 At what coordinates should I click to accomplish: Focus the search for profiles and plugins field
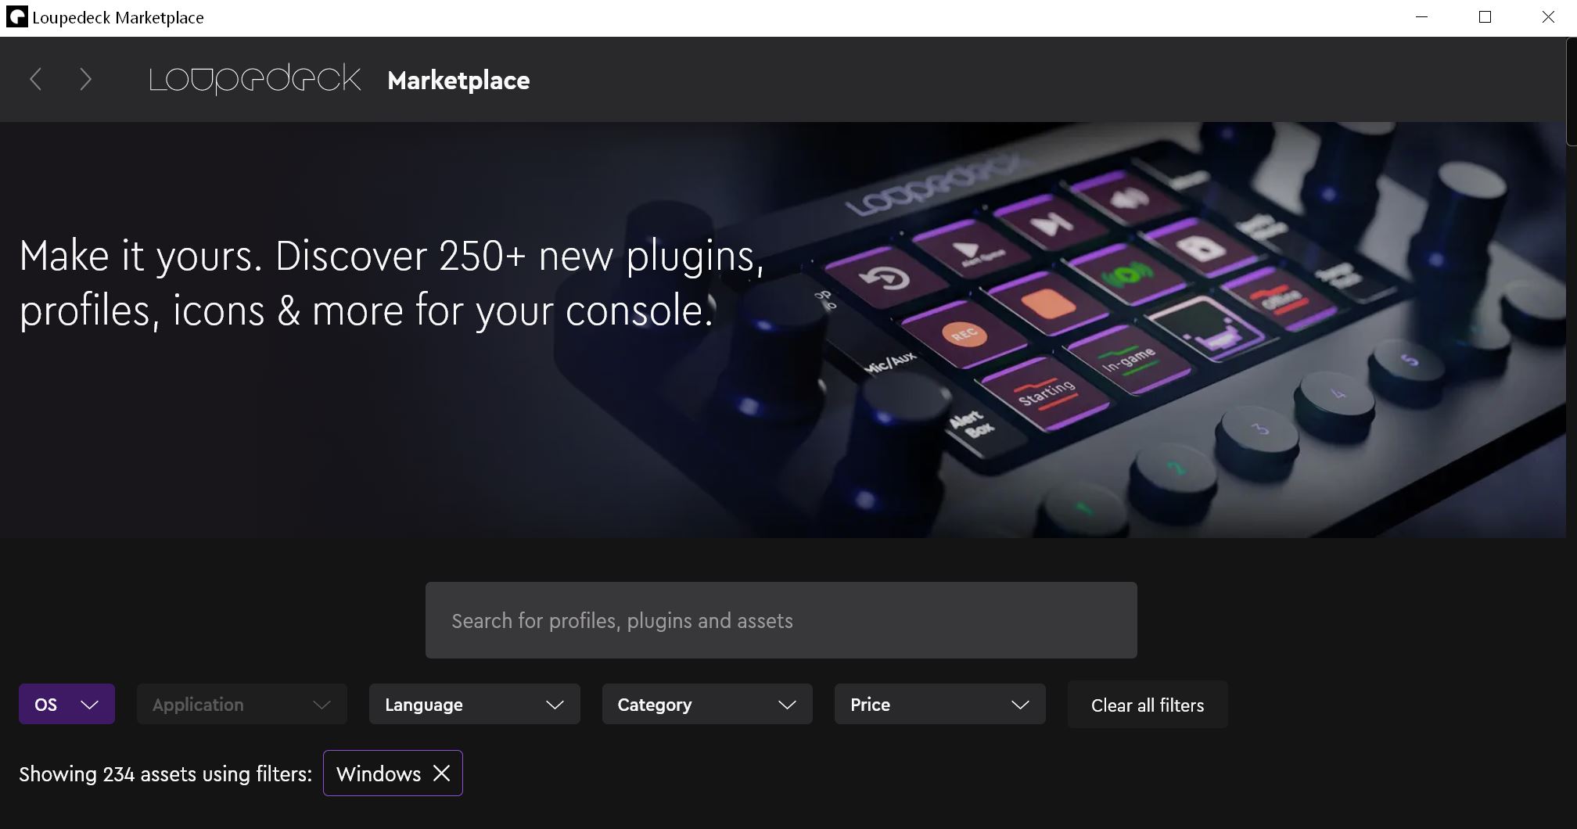781,620
